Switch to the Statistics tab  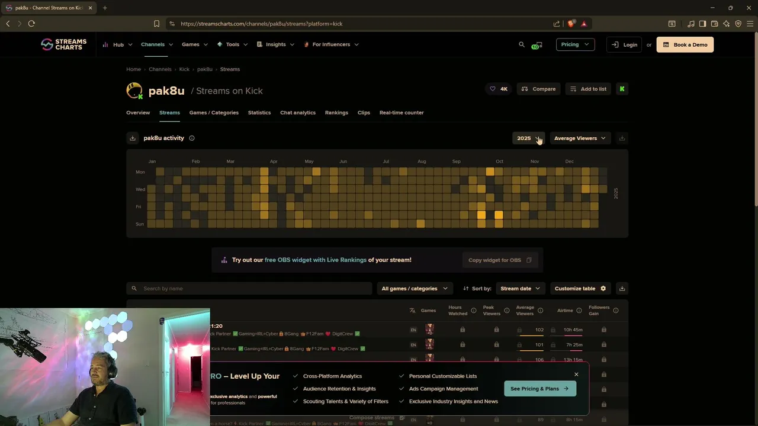259,112
